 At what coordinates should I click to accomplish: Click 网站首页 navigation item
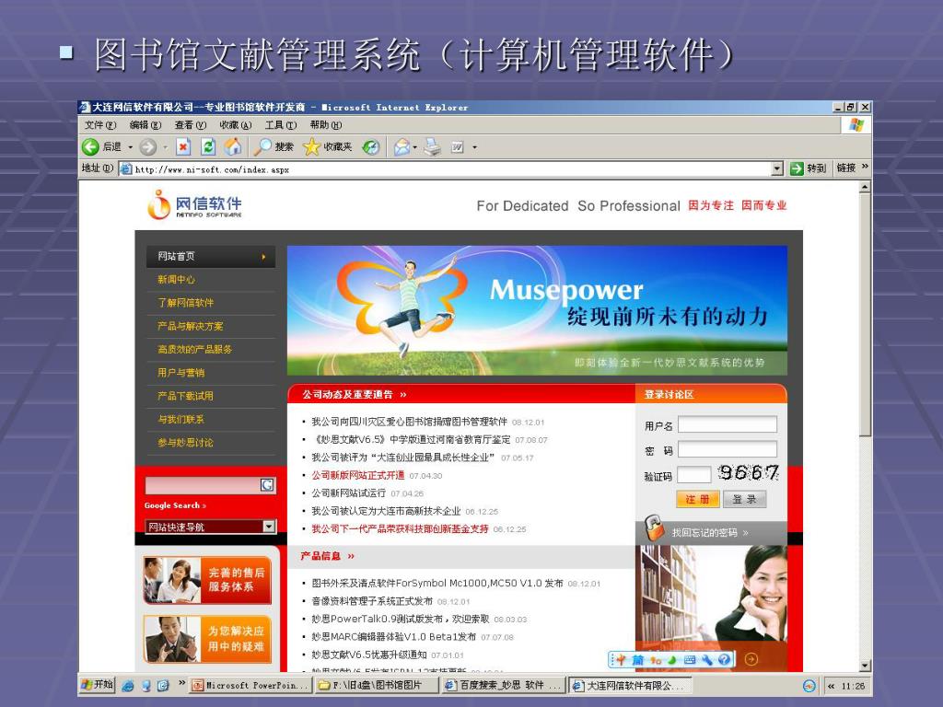(211, 256)
